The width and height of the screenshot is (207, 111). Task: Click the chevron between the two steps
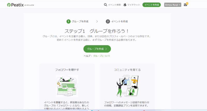[x=97, y=21]
